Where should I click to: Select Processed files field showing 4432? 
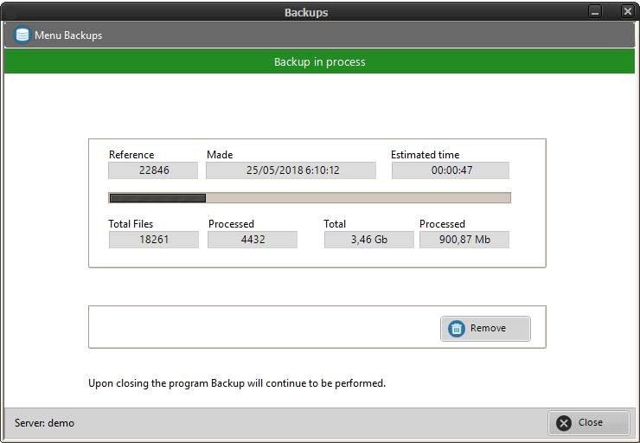pyautogui.click(x=253, y=240)
